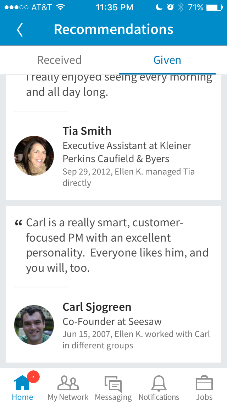Tap the Bluetooth status icon
Screen dimensions: 227x403
(x=181, y=7)
